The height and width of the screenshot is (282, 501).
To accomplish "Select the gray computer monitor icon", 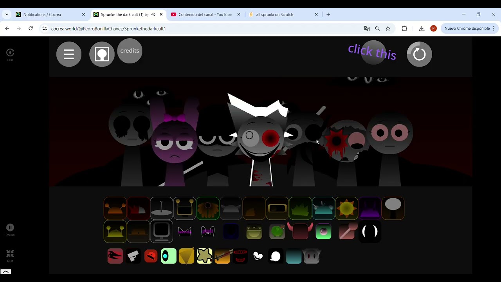I will 161,231.
